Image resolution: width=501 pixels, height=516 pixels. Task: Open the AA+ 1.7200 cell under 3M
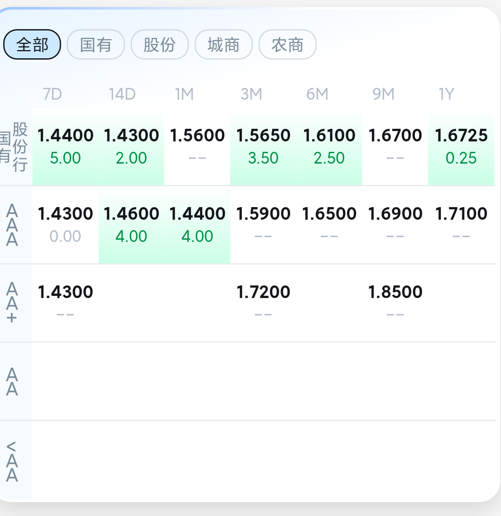263,303
